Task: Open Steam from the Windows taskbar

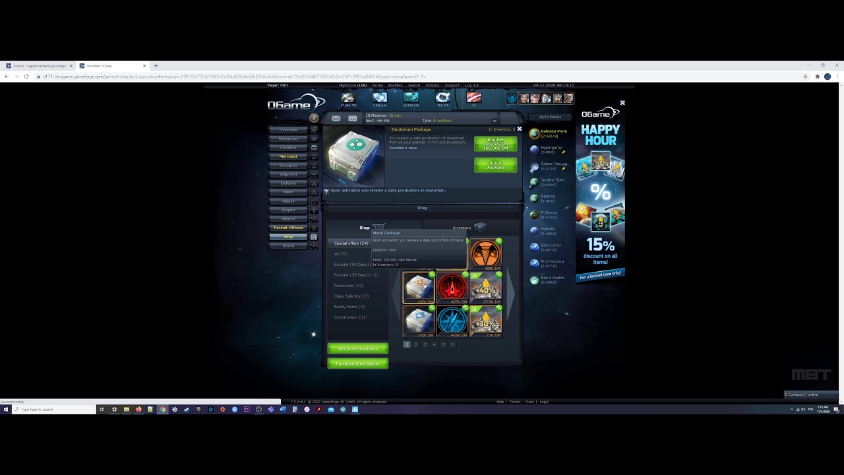Action: coord(186,409)
